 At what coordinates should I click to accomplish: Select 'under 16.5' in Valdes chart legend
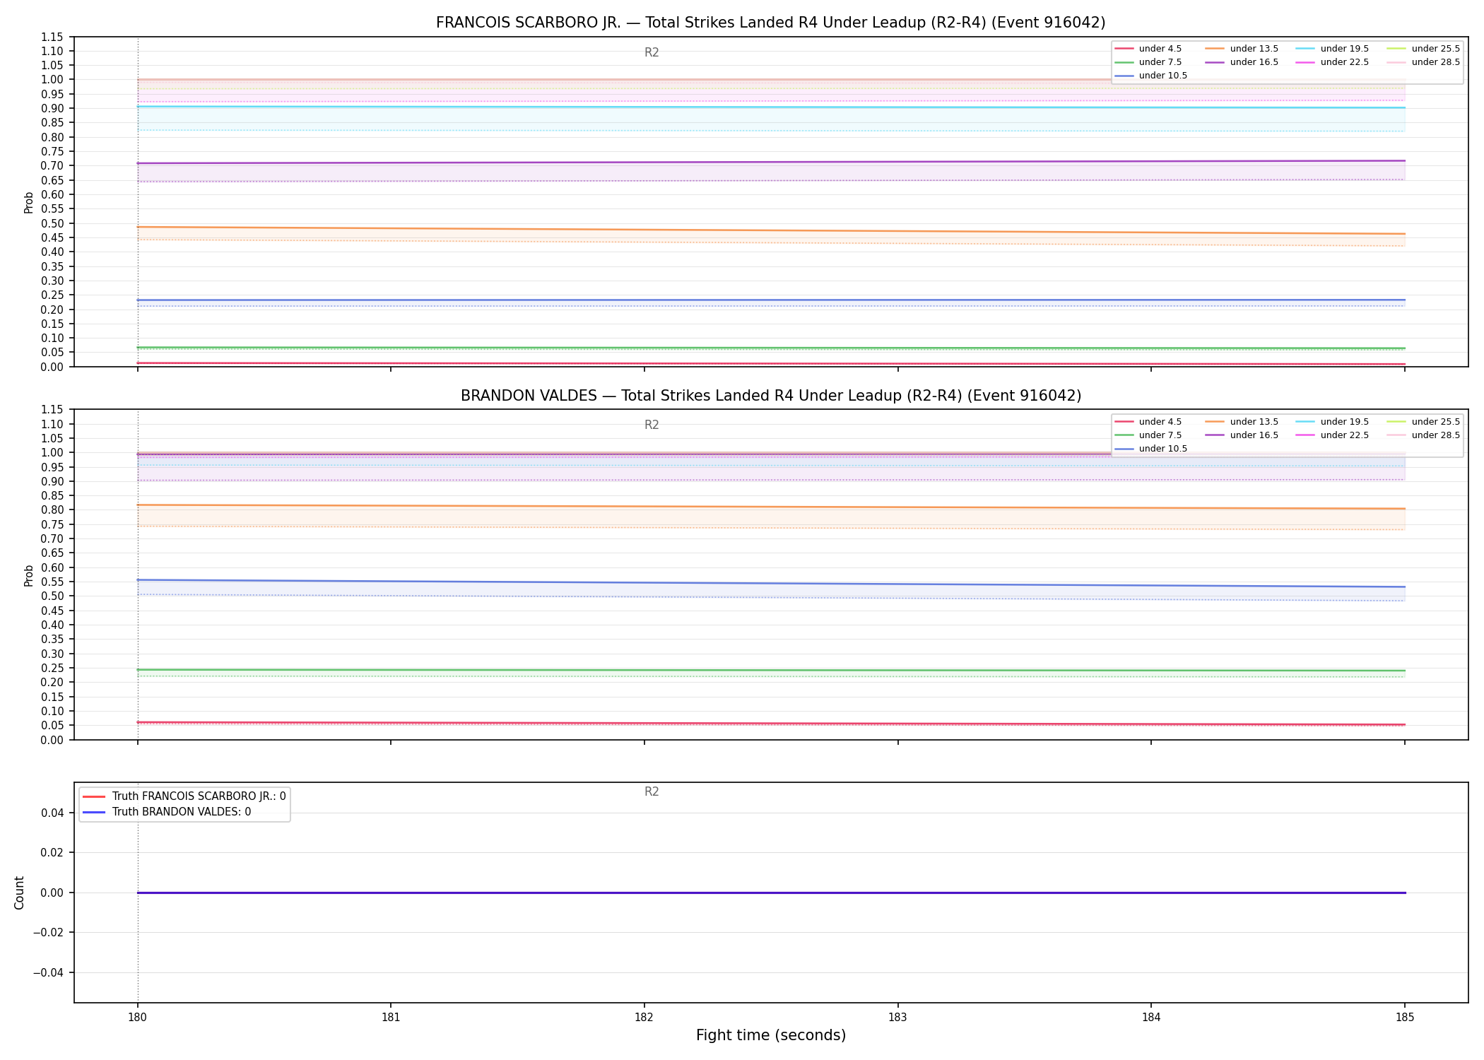tap(1242, 435)
